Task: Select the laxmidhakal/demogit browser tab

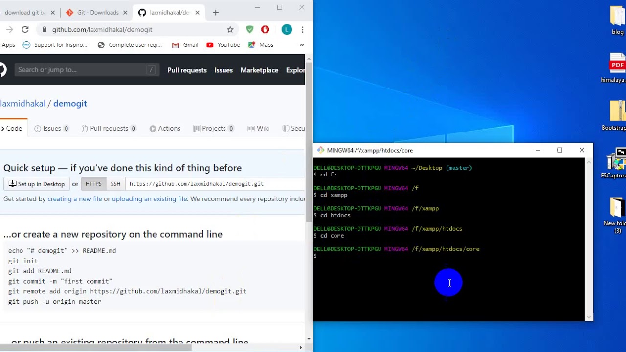Action: click(x=169, y=12)
